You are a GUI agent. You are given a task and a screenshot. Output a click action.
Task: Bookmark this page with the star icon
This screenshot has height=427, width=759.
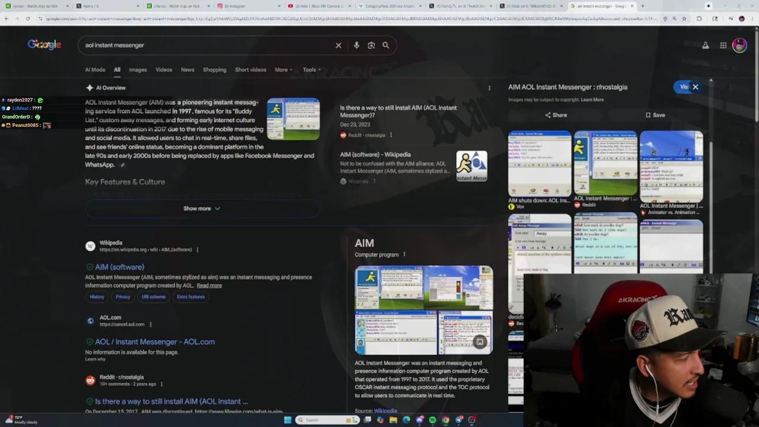pos(684,18)
